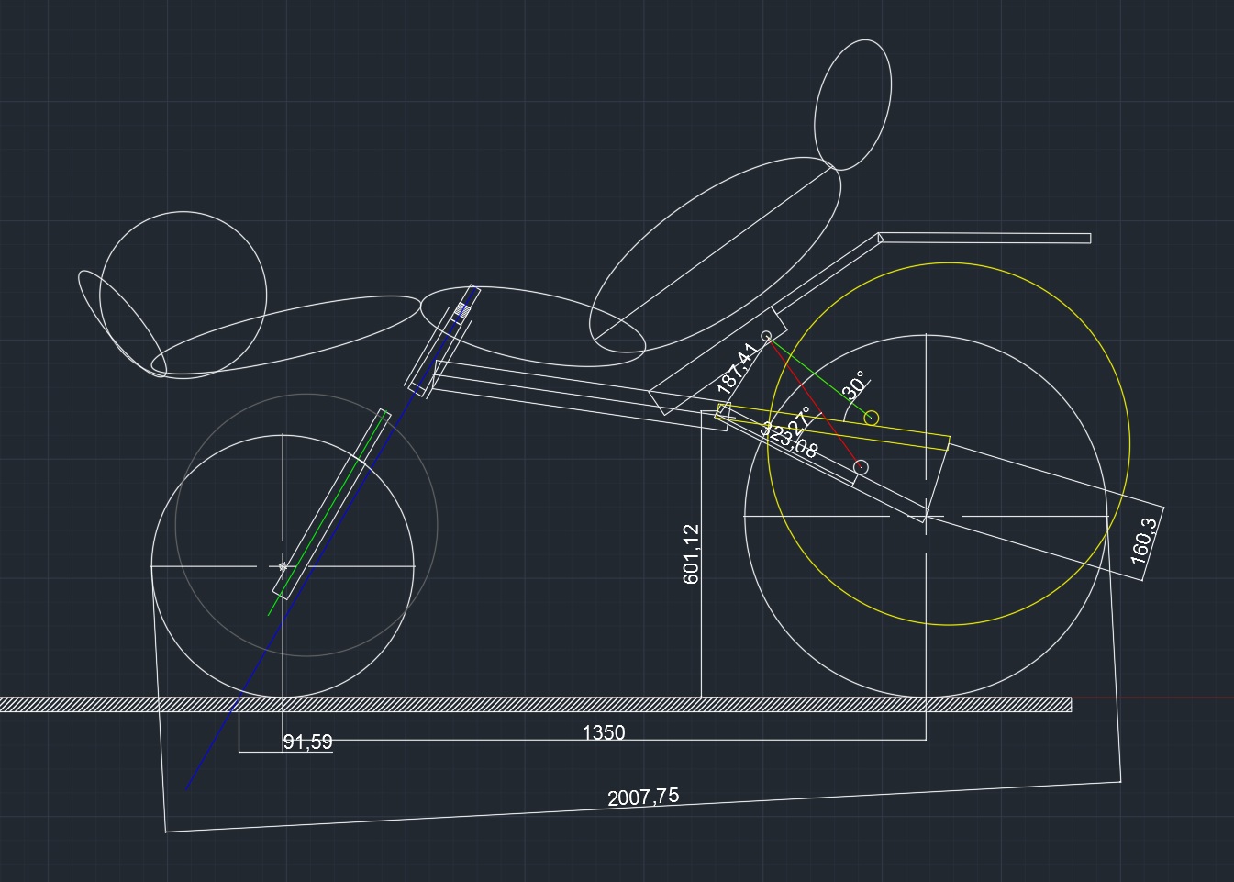
Task: Click the small circle at red line's lower end
Action: coord(861,467)
